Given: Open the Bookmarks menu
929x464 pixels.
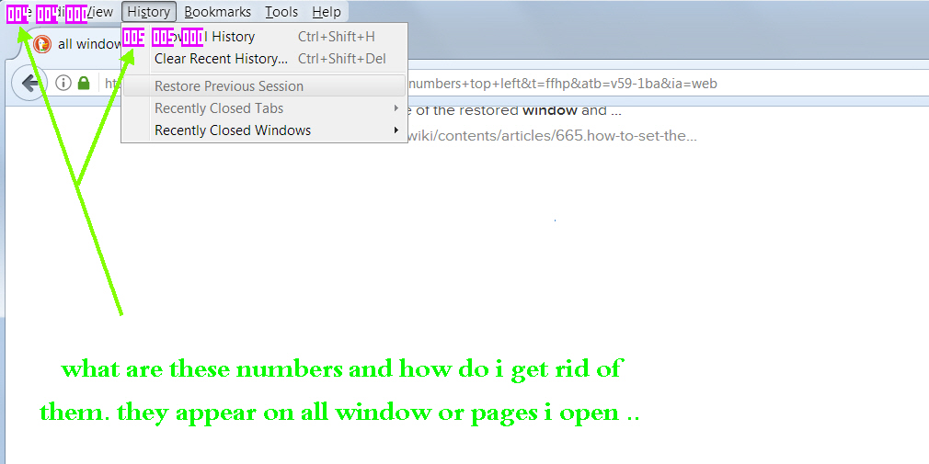Looking at the screenshot, I should 217,12.
